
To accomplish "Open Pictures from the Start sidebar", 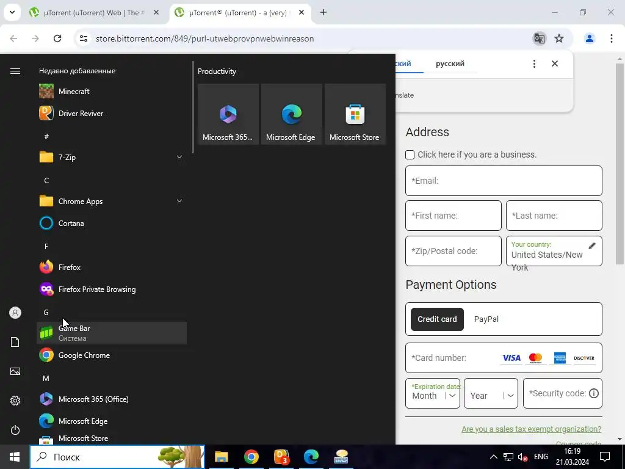I will 15,371.
